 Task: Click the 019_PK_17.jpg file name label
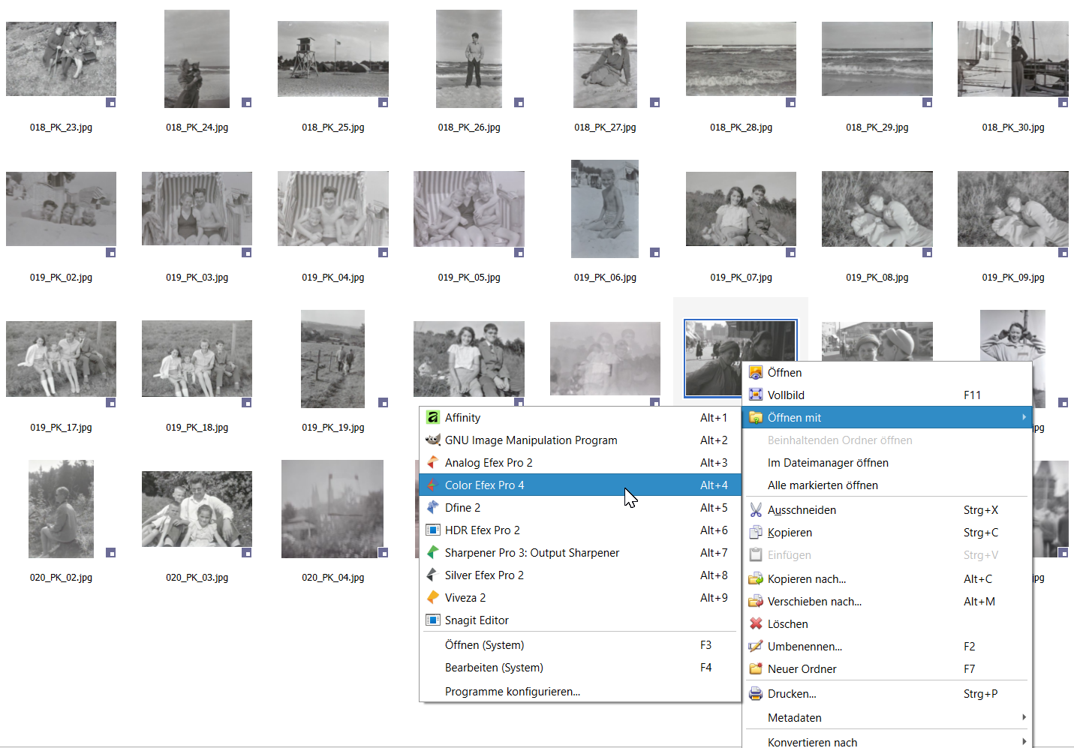point(61,428)
